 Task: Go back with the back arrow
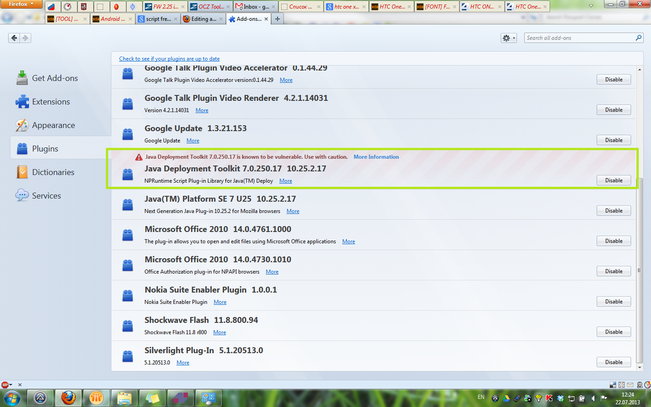tap(14, 38)
